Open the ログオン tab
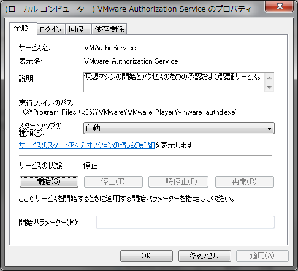Viewport: 298px width, 271px height. (51, 29)
